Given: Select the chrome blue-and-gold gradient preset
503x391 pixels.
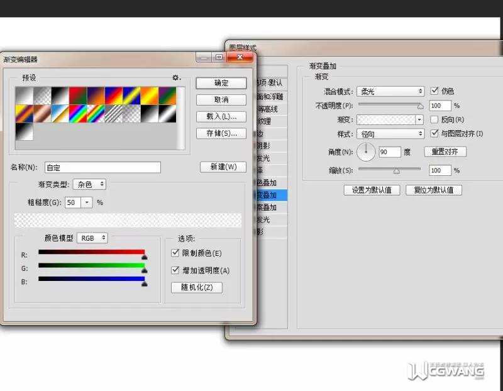Looking at the screenshot, I should pos(60,114).
